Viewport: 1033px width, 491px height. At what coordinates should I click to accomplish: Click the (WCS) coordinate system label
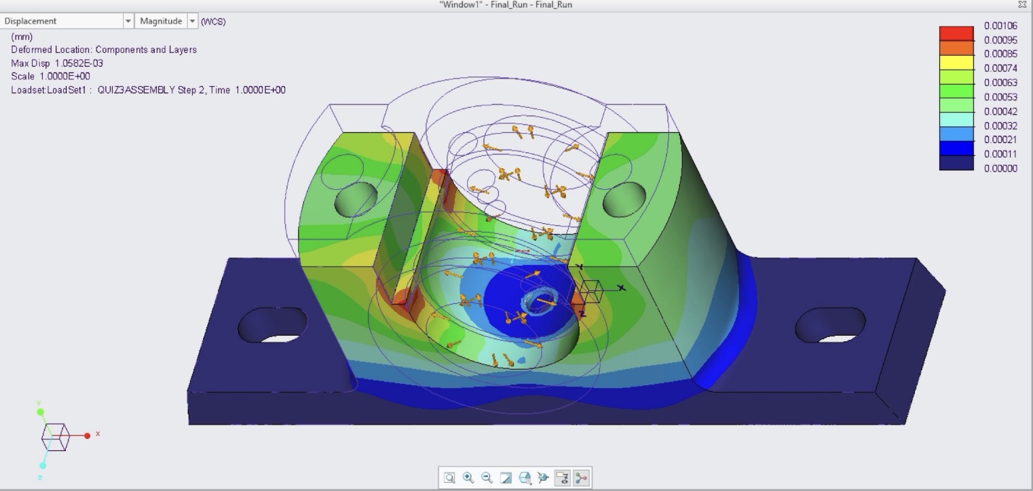[214, 22]
